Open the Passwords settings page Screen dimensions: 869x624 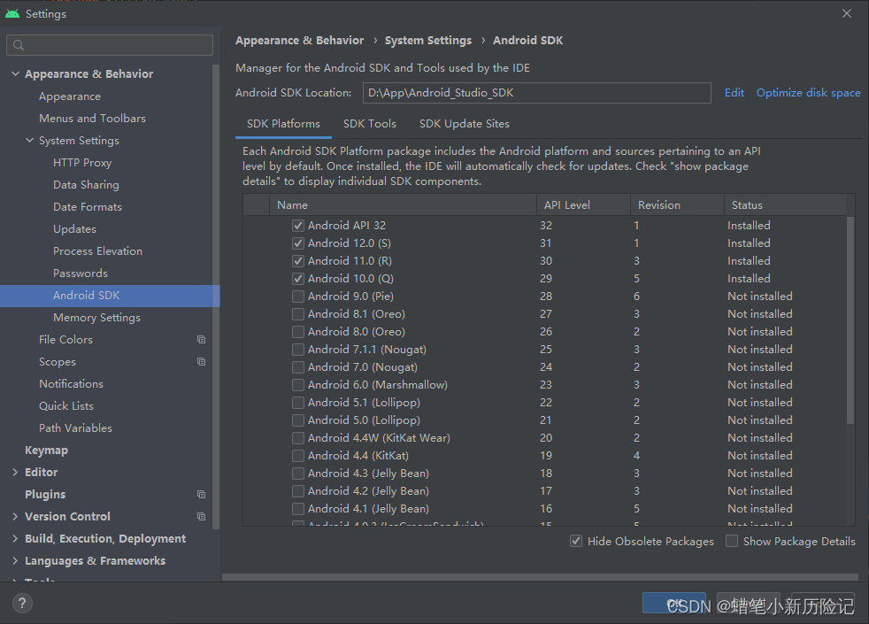81,273
